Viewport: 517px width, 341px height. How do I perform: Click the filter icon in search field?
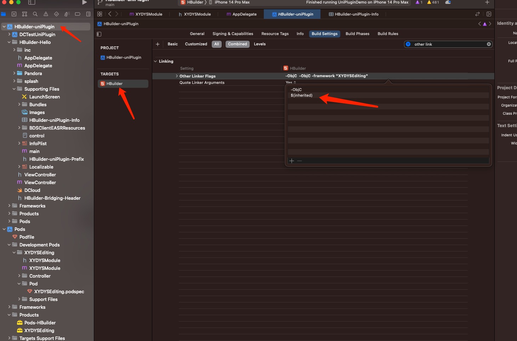click(x=408, y=44)
